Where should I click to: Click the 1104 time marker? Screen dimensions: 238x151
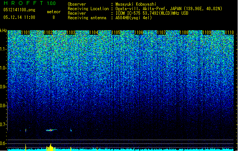[x=94, y=32]
